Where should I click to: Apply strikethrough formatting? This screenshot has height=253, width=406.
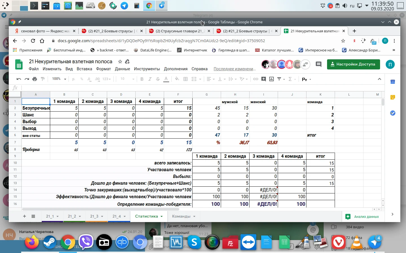(158, 79)
